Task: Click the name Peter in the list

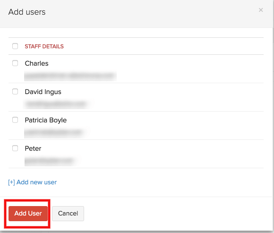Action: 33,148
